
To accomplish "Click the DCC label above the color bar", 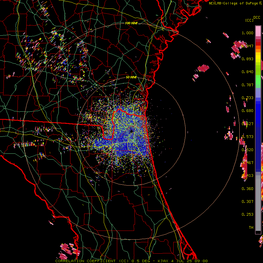I will (257, 18).
